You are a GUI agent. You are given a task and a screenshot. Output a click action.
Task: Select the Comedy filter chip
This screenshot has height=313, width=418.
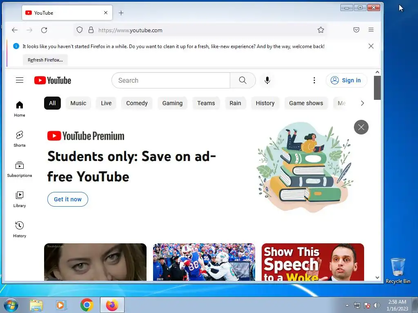(x=137, y=103)
